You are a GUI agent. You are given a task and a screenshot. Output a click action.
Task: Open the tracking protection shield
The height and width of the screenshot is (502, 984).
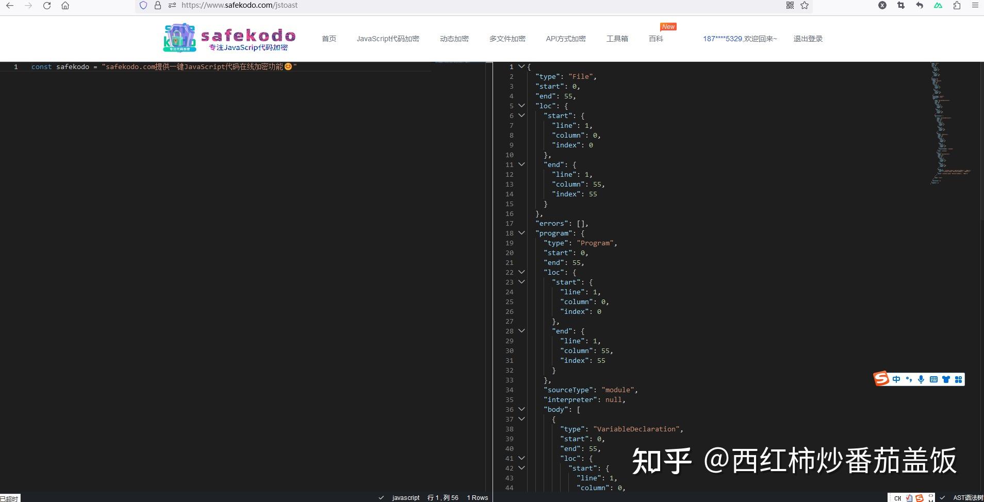(144, 6)
